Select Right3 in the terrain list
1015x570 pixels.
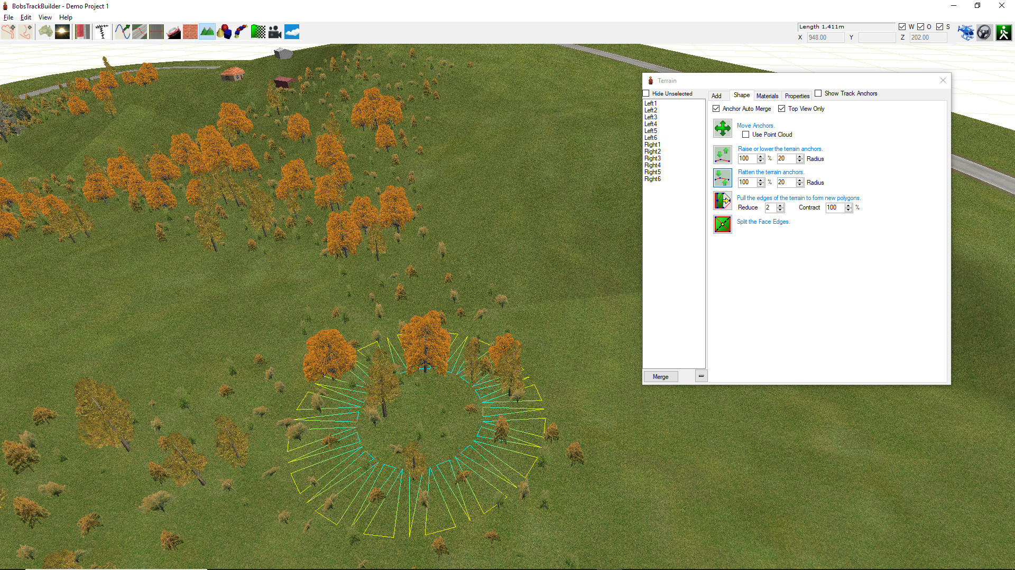point(653,158)
